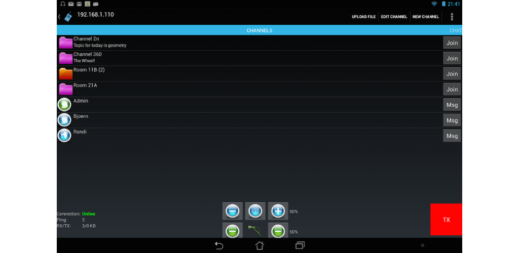The width and height of the screenshot is (519, 253).
Task: Tap the battery status icon
Action: point(443,4)
